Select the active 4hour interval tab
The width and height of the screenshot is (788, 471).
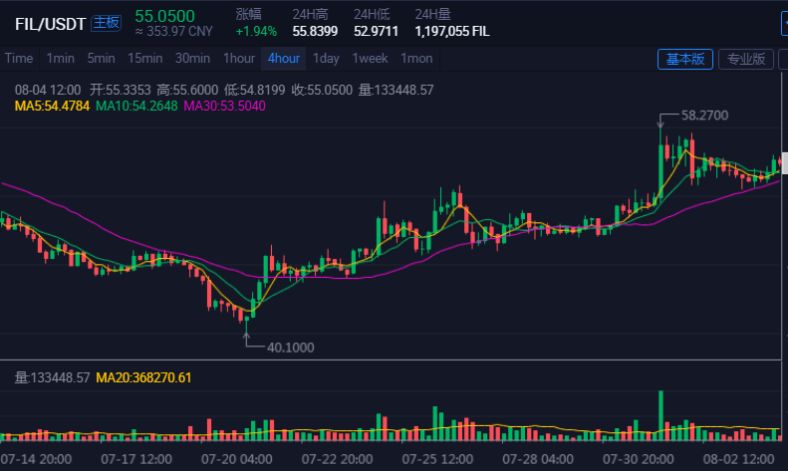284,58
